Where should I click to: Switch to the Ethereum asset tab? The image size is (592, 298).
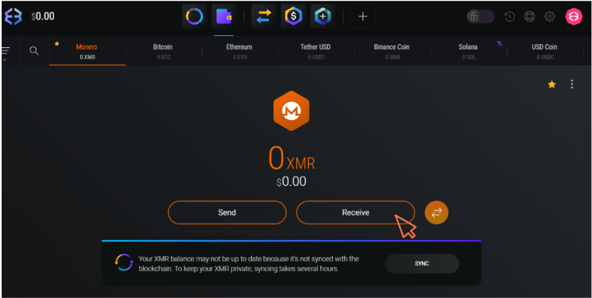[239, 51]
